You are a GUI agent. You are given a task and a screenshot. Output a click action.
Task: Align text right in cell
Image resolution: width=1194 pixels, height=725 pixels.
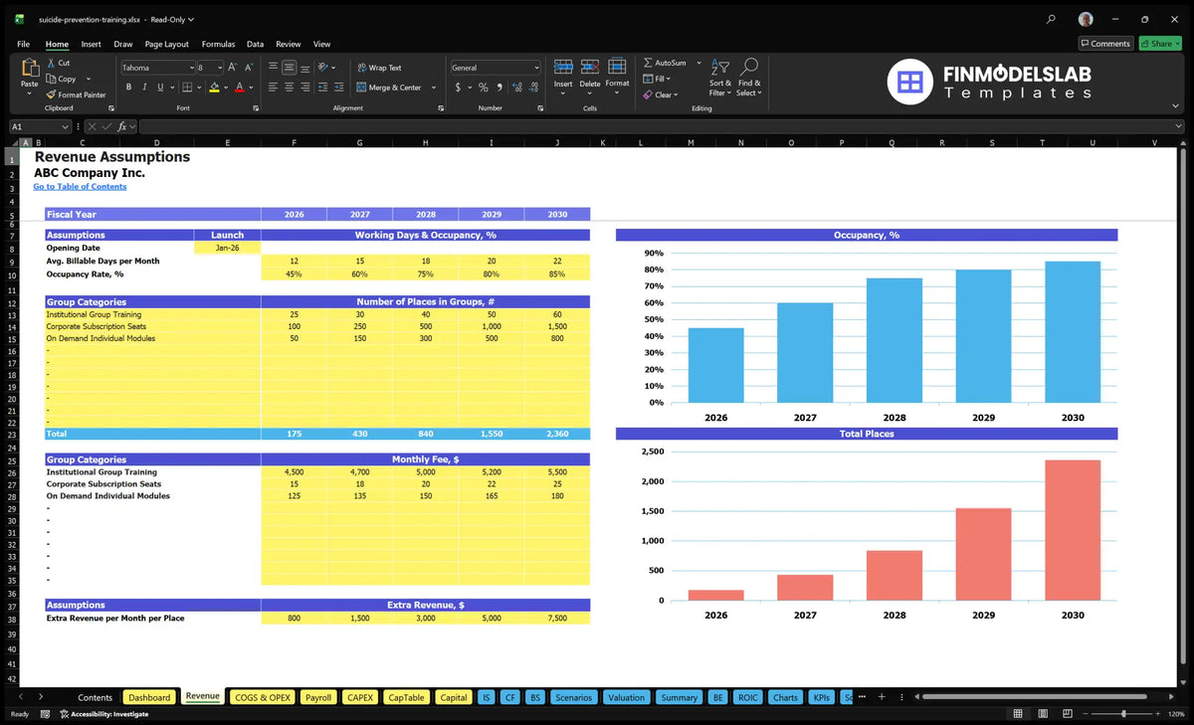click(304, 88)
